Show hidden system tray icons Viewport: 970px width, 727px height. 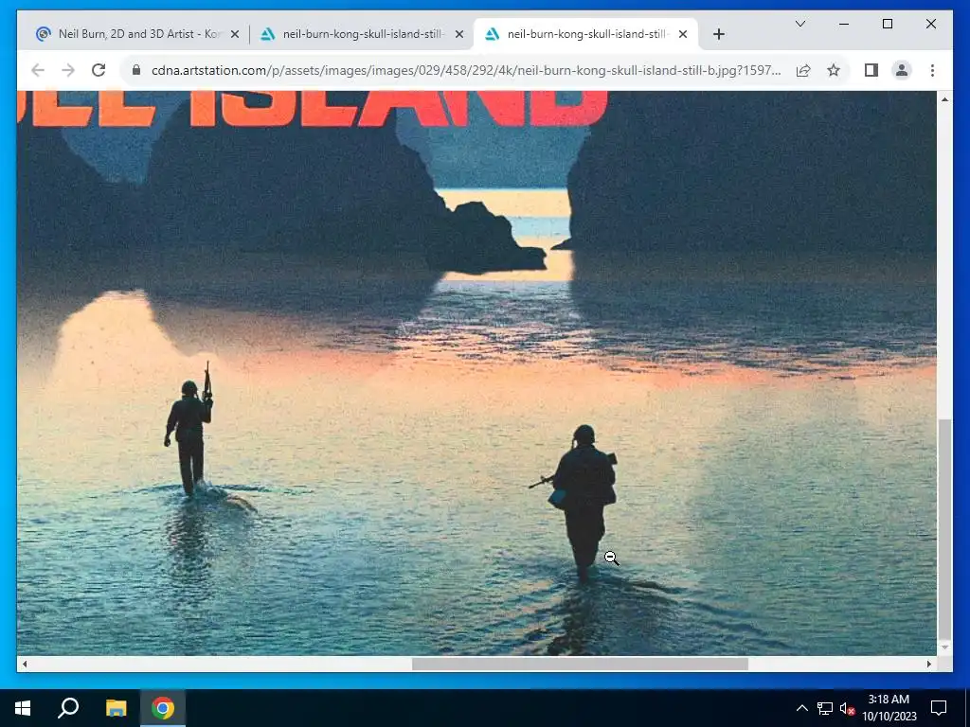pyautogui.click(x=801, y=708)
